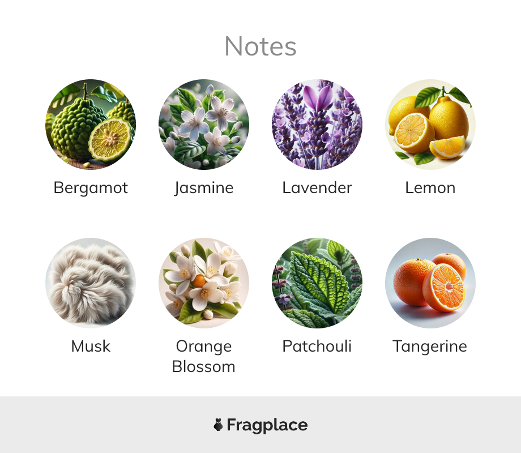The image size is (521, 453).
Task: Click the Bergamot fruit image
Action: click(x=91, y=125)
